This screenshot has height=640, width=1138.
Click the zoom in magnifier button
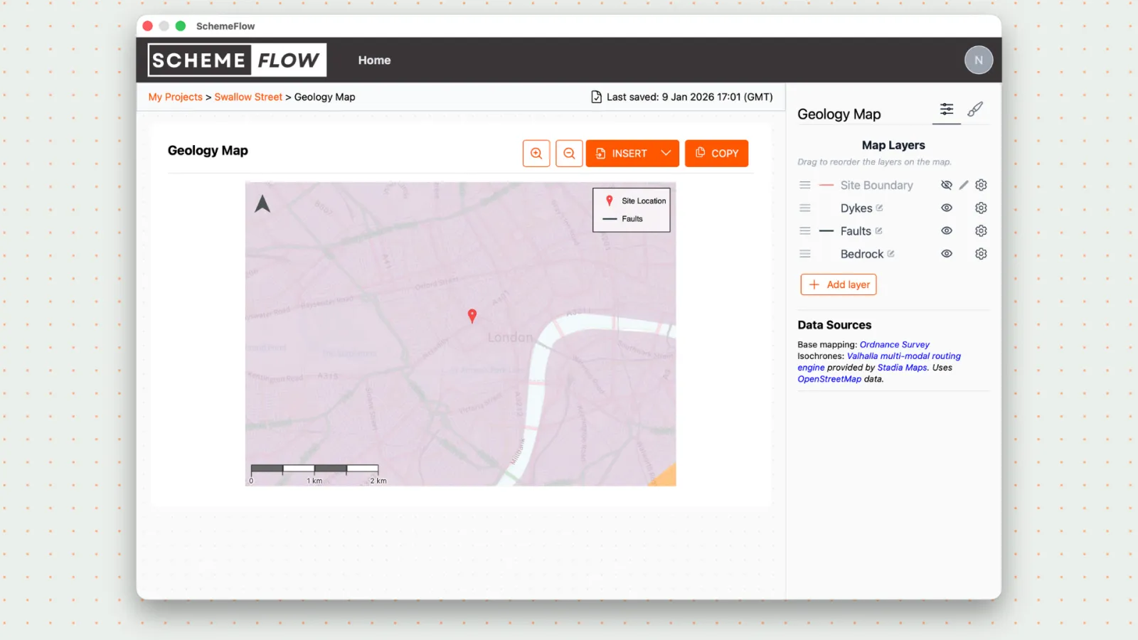point(536,153)
